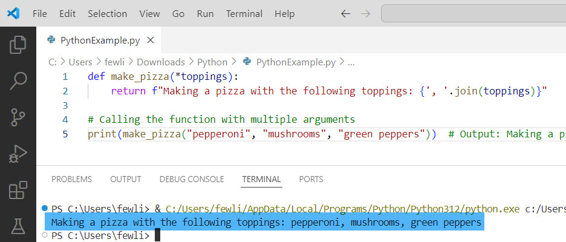Click the highlighted terminal output line
The image size is (566, 242).
click(266, 222)
